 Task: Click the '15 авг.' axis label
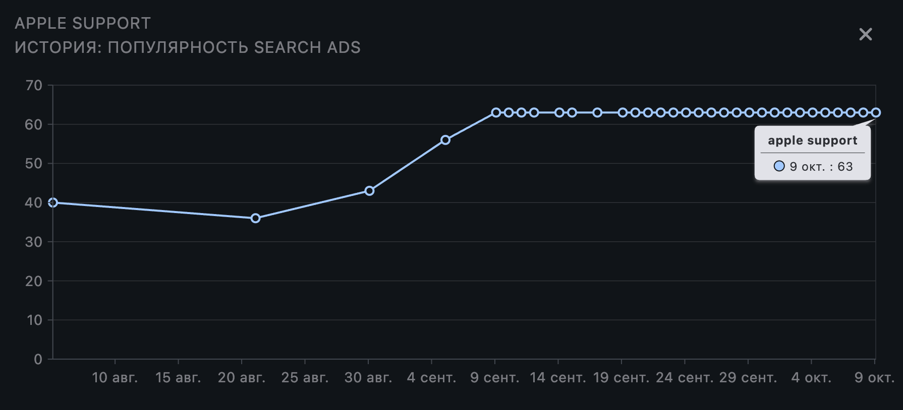pyautogui.click(x=178, y=378)
